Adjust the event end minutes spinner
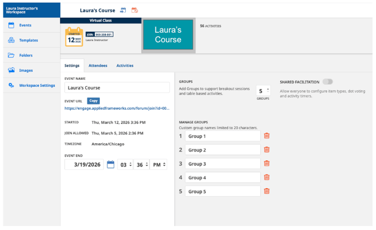Image resolution: width=376 pixels, height=230 pixels. [141, 165]
